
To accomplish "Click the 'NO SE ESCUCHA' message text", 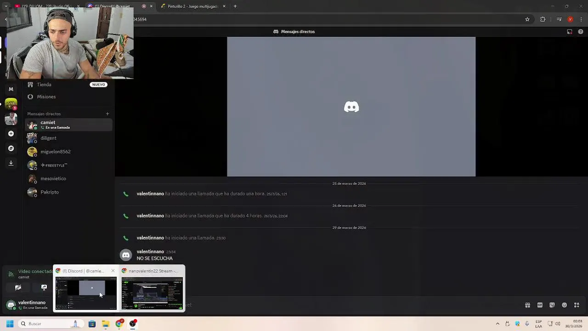I will pyautogui.click(x=155, y=258).
